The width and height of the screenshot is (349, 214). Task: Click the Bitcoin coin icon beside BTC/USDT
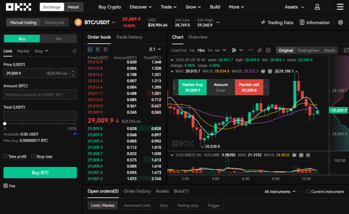click(x=78, y=22)
